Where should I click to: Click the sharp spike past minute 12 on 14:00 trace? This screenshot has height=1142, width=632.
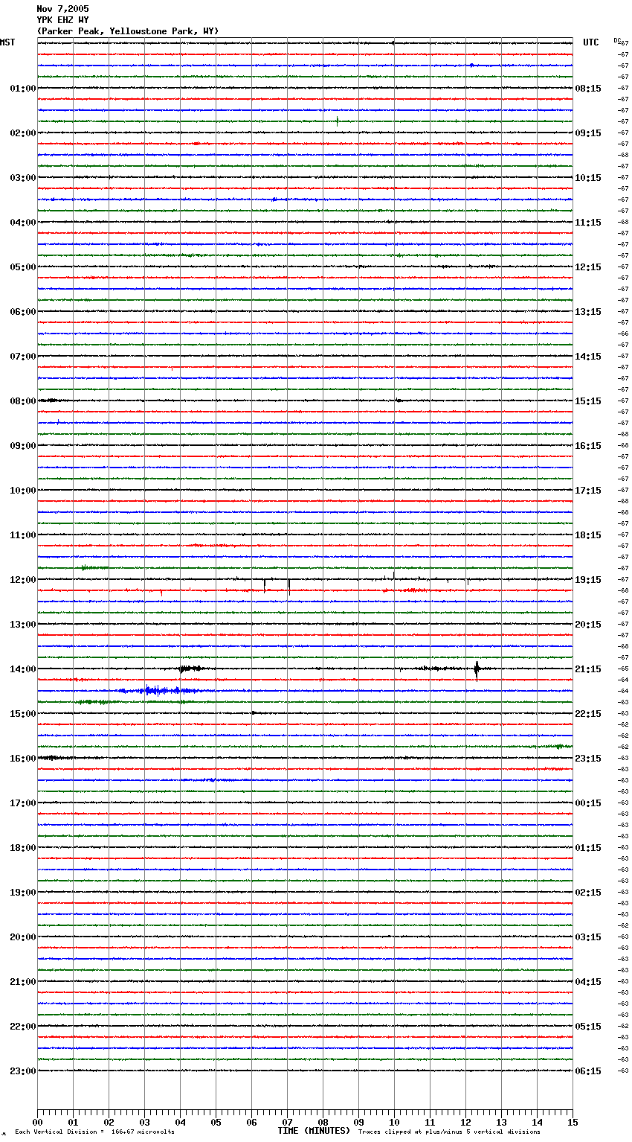477,670
